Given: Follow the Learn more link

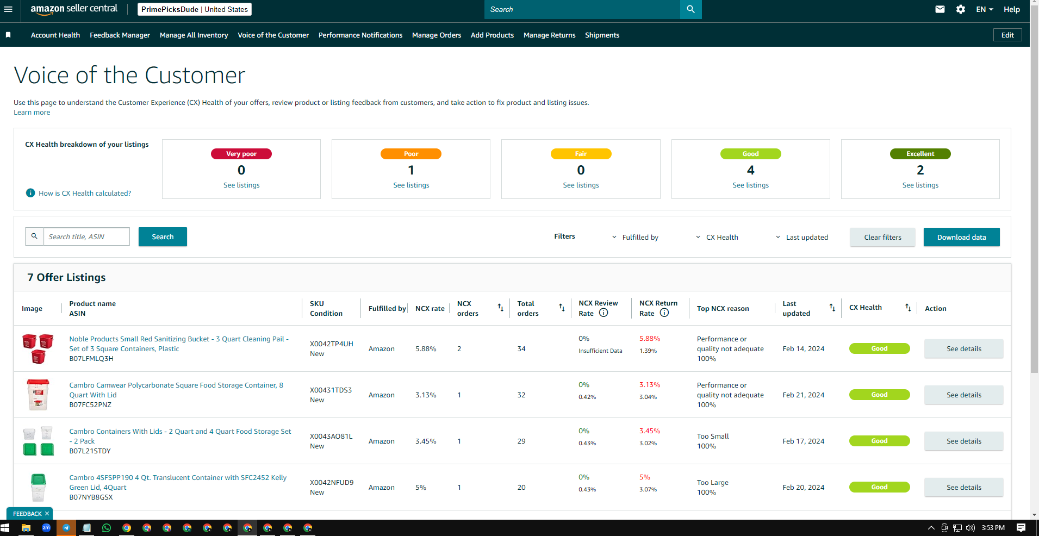Looking at the screenshot, I should pyautogui.click(x=32, y=113).
